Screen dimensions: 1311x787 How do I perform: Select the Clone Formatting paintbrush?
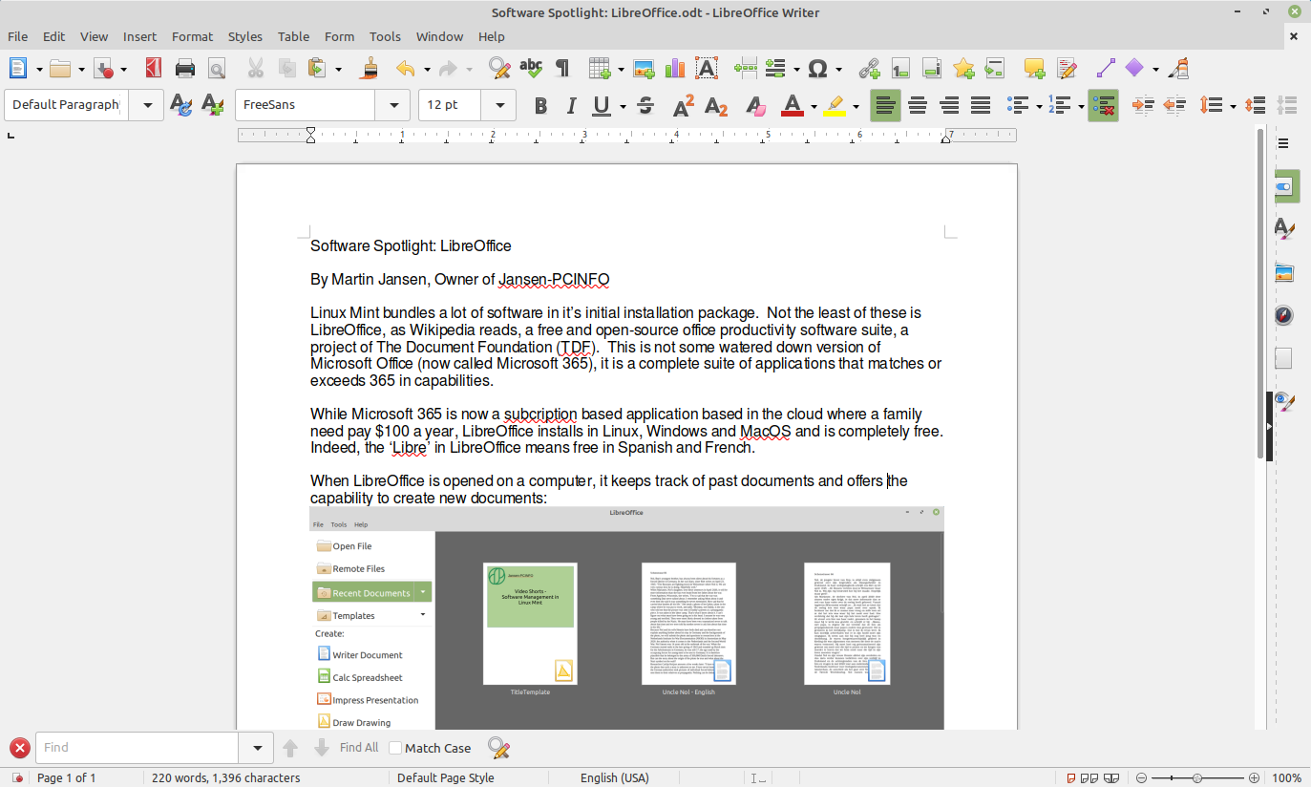point(370,68)
